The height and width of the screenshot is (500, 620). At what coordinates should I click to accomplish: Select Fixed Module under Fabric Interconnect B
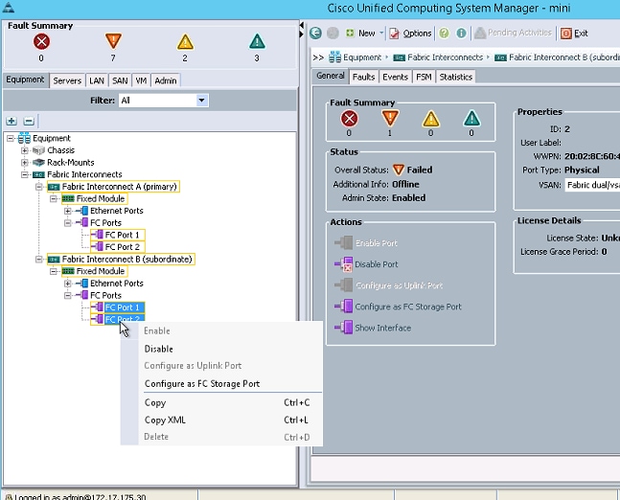point(101,271)
